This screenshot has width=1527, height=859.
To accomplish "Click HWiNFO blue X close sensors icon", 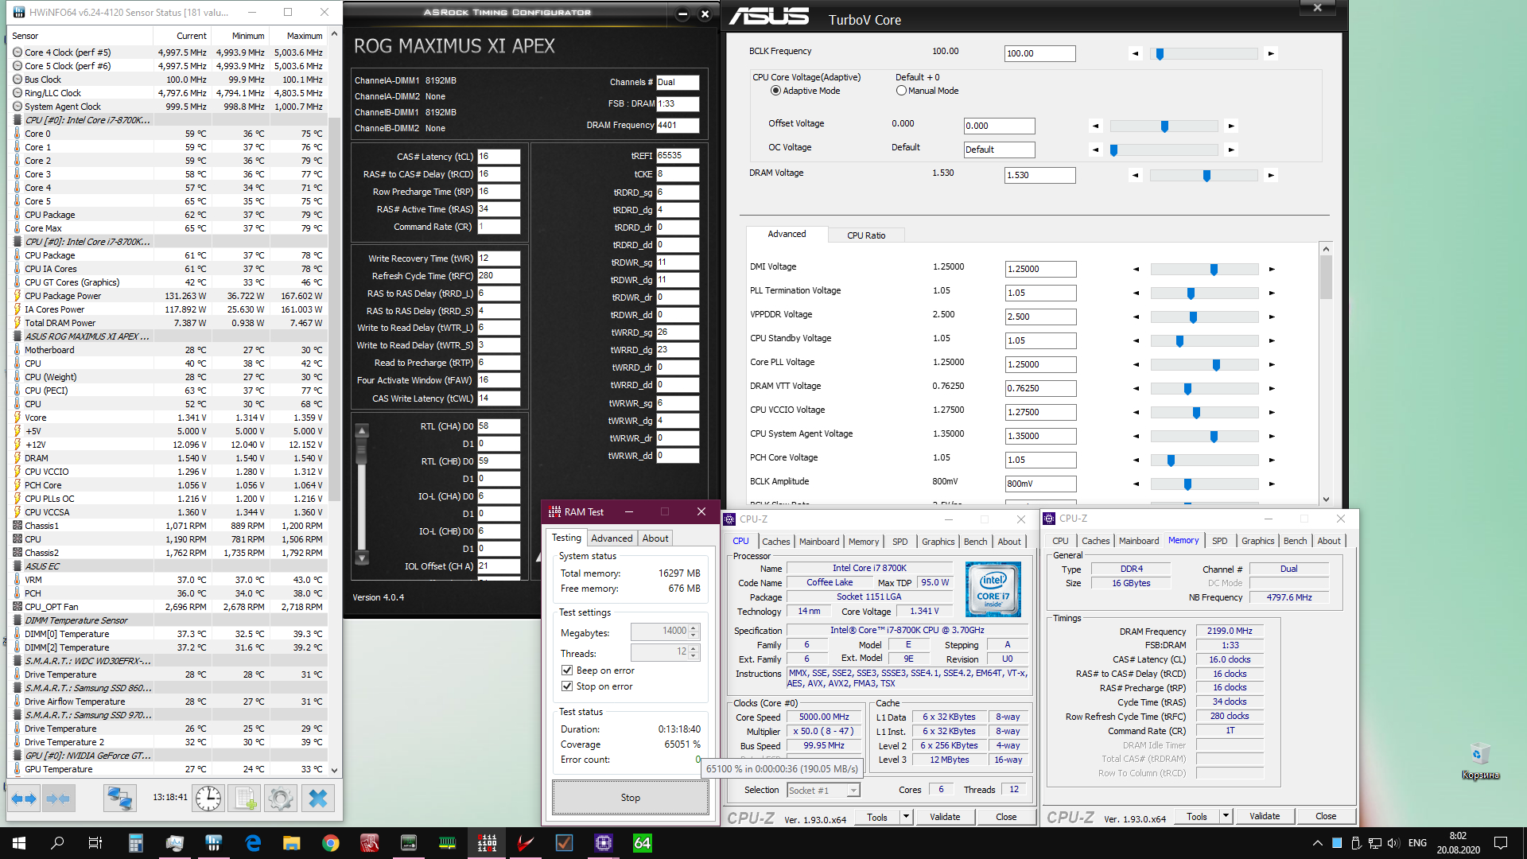I will [x=317, y=798].
